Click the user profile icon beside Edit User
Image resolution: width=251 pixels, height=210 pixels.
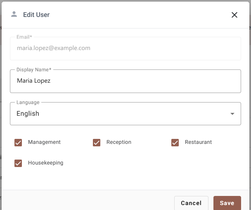click(14, 14)
